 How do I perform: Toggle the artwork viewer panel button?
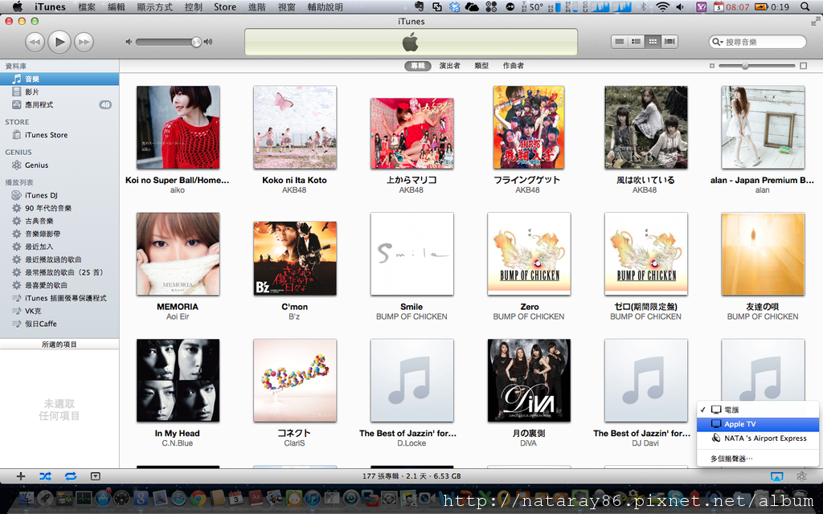click(96, 476)
